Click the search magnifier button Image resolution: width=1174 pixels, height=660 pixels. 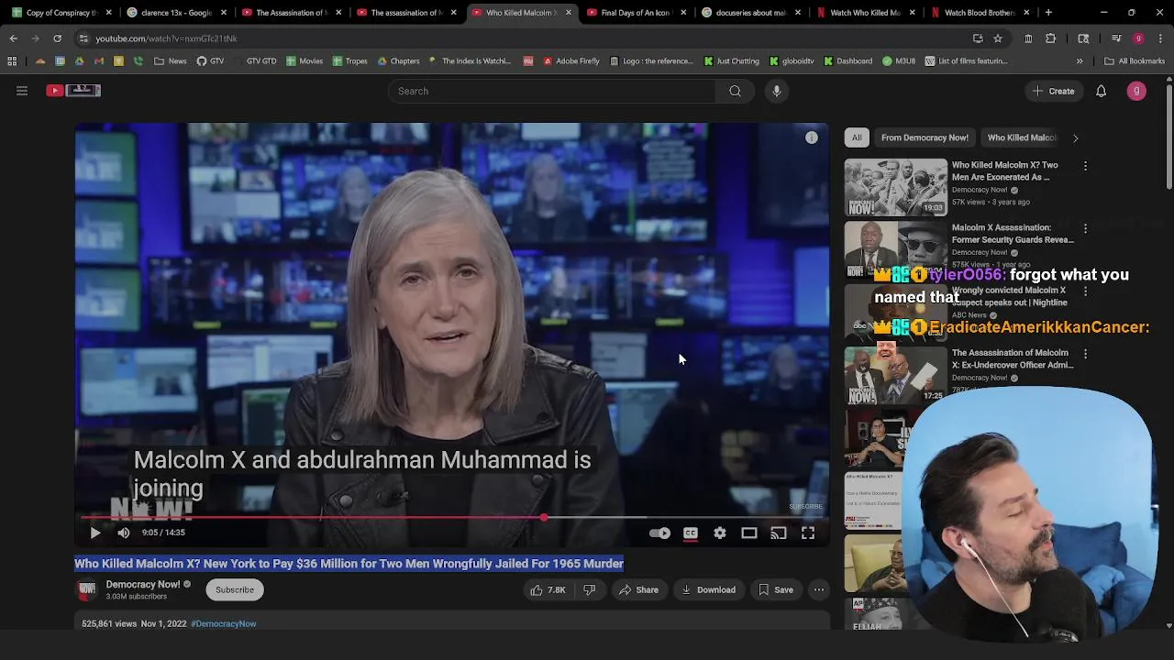[x=735, y=91]
